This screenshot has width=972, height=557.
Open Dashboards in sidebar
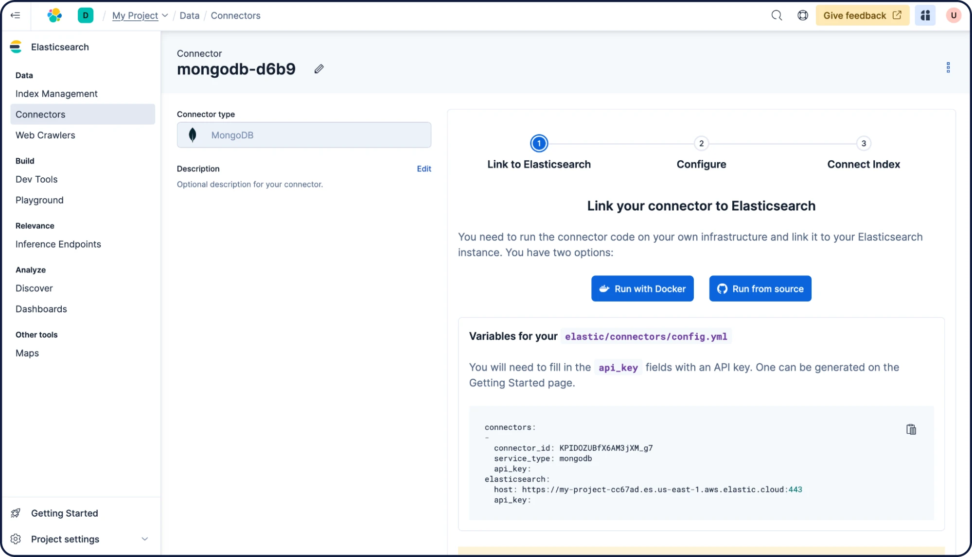click(x=41, y=309)
